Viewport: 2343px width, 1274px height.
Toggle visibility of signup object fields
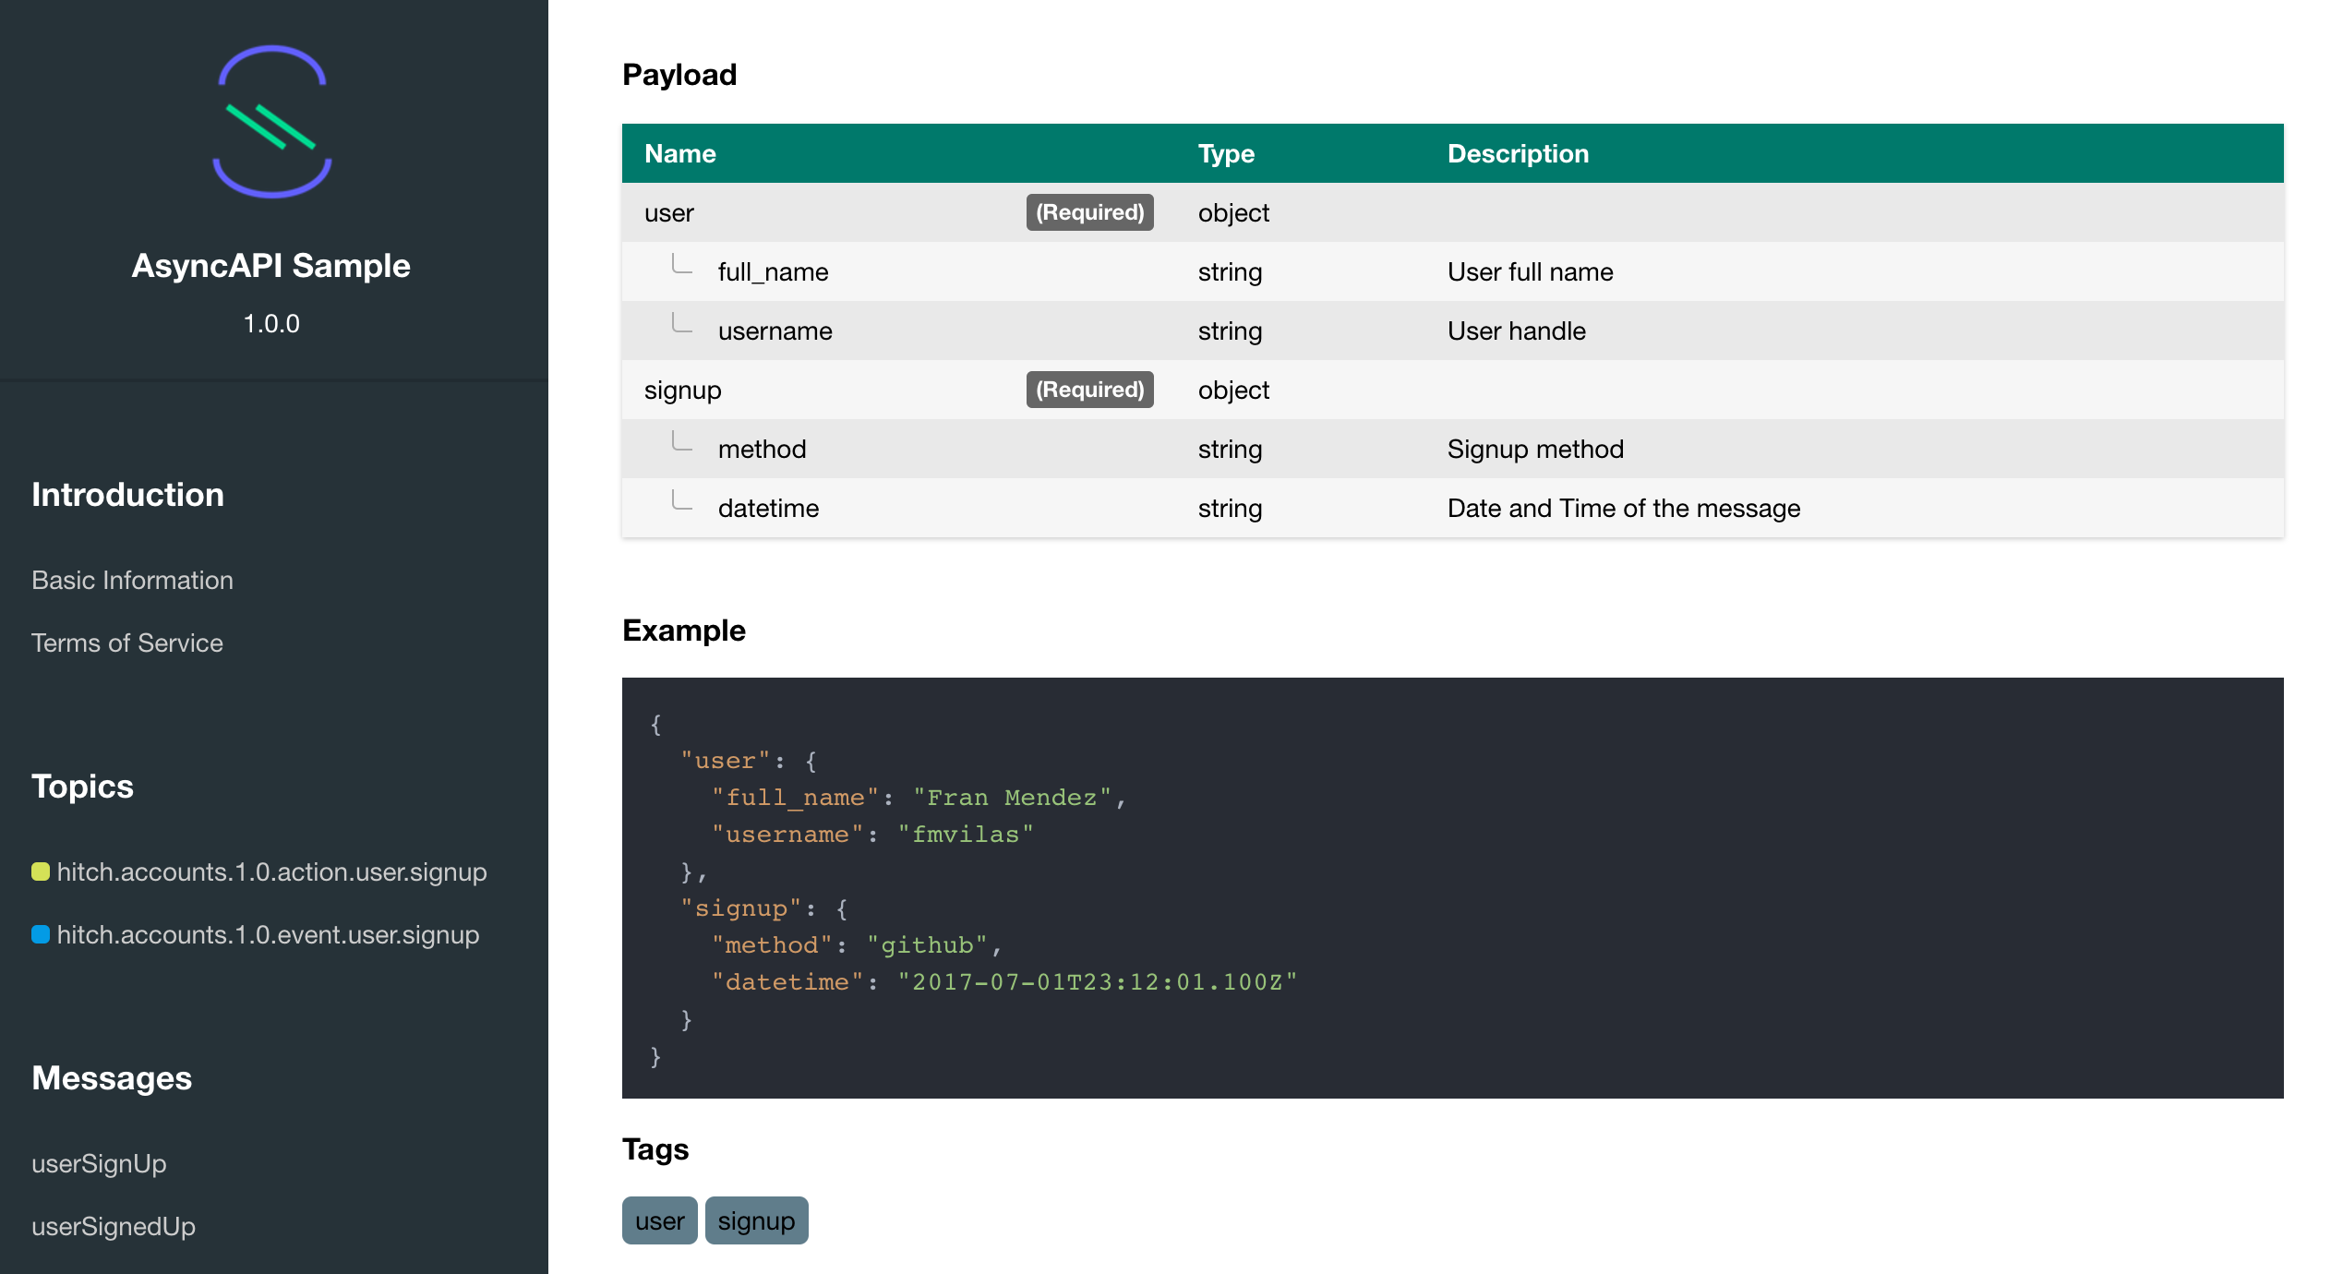point(680,389)
